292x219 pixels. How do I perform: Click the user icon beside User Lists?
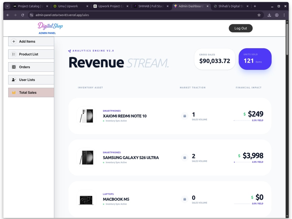point(14,80)
